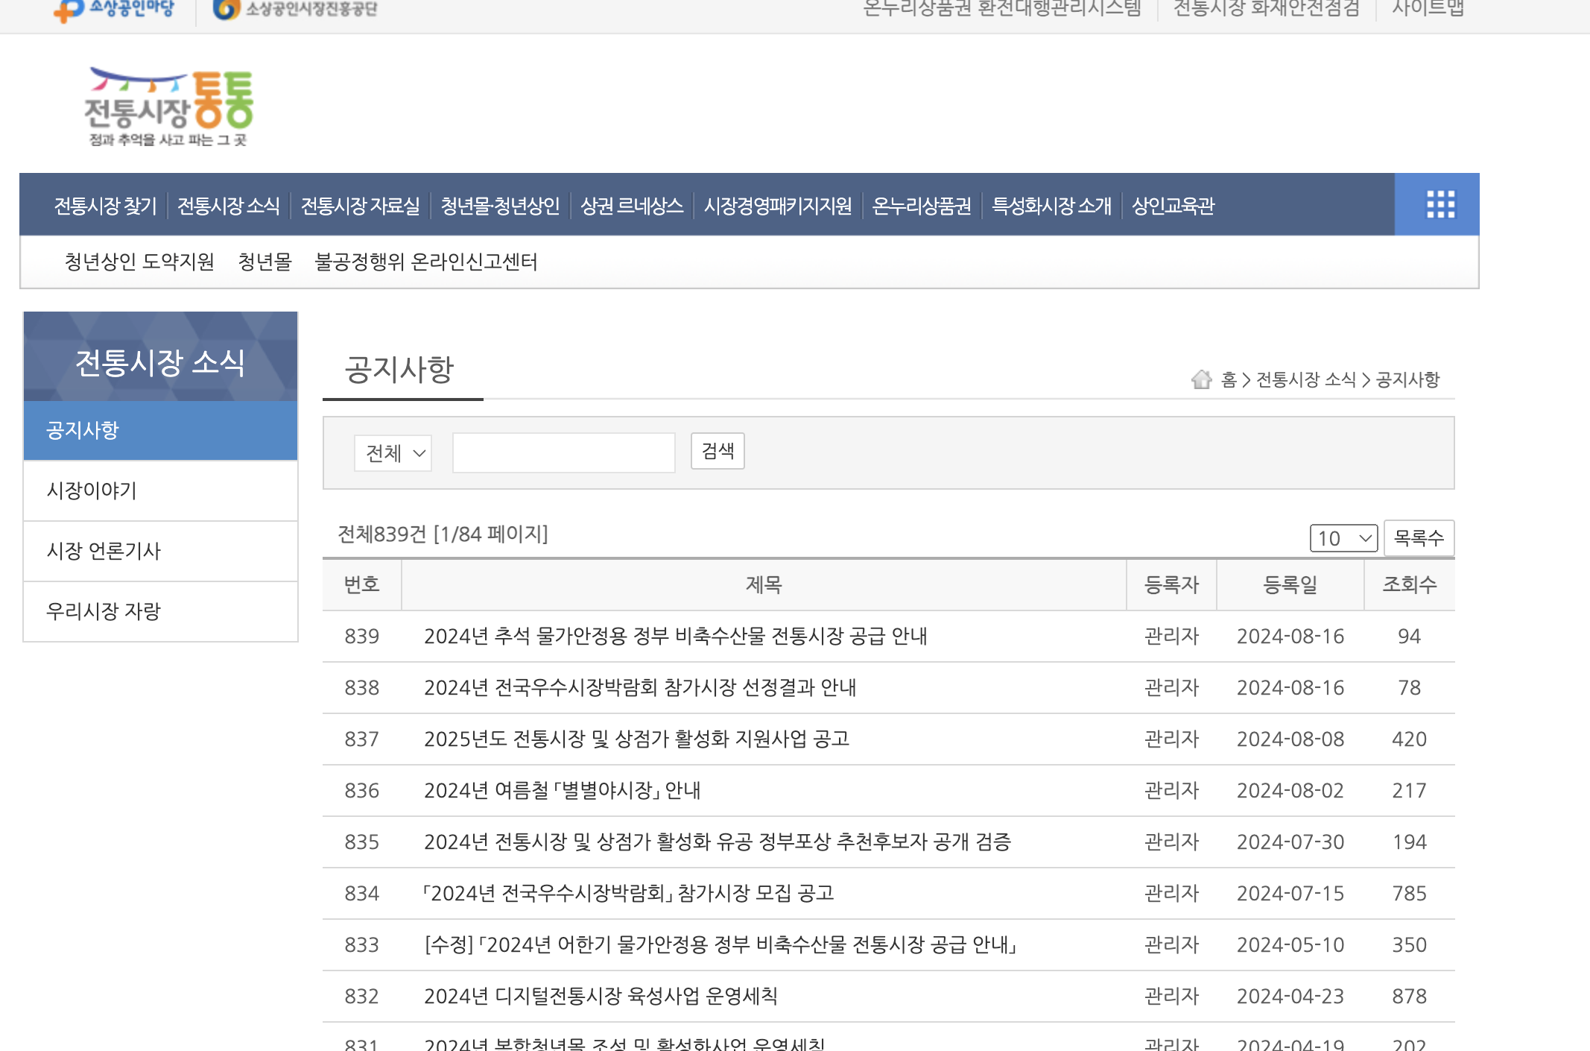Open the 2025년도 지원사업 공고 notice

point(636,739)
